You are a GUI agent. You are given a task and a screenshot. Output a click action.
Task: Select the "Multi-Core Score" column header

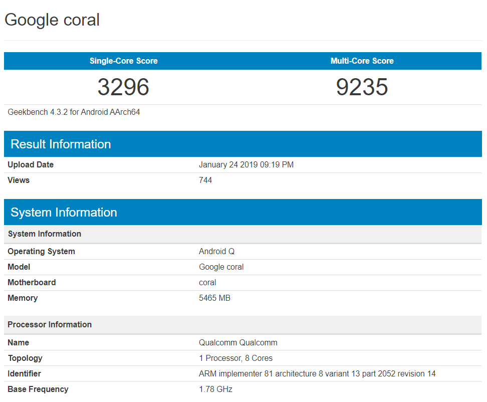pos(362,61)
